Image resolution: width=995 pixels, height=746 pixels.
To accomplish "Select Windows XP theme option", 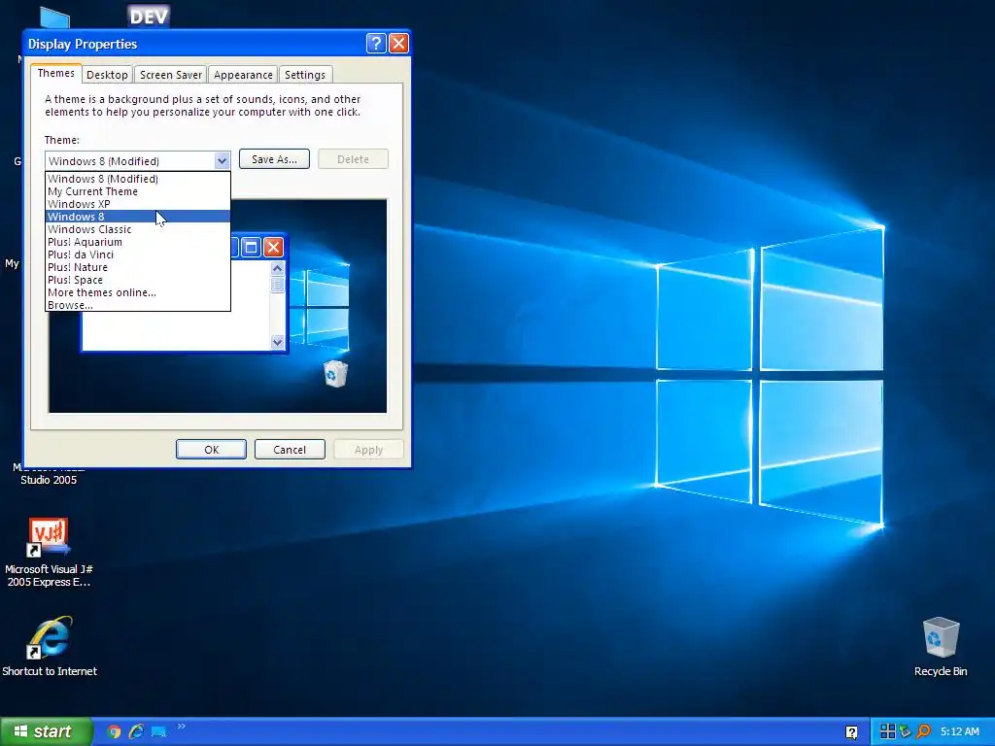I will coord(138,204).
